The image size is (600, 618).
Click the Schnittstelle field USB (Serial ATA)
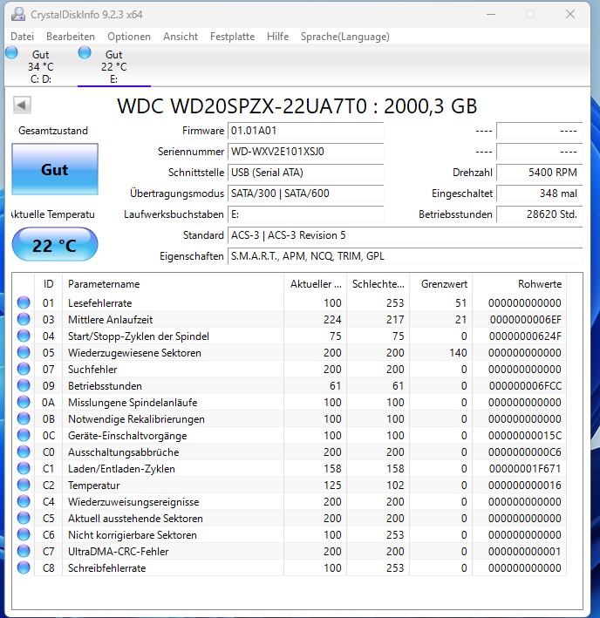pos(305,173)
